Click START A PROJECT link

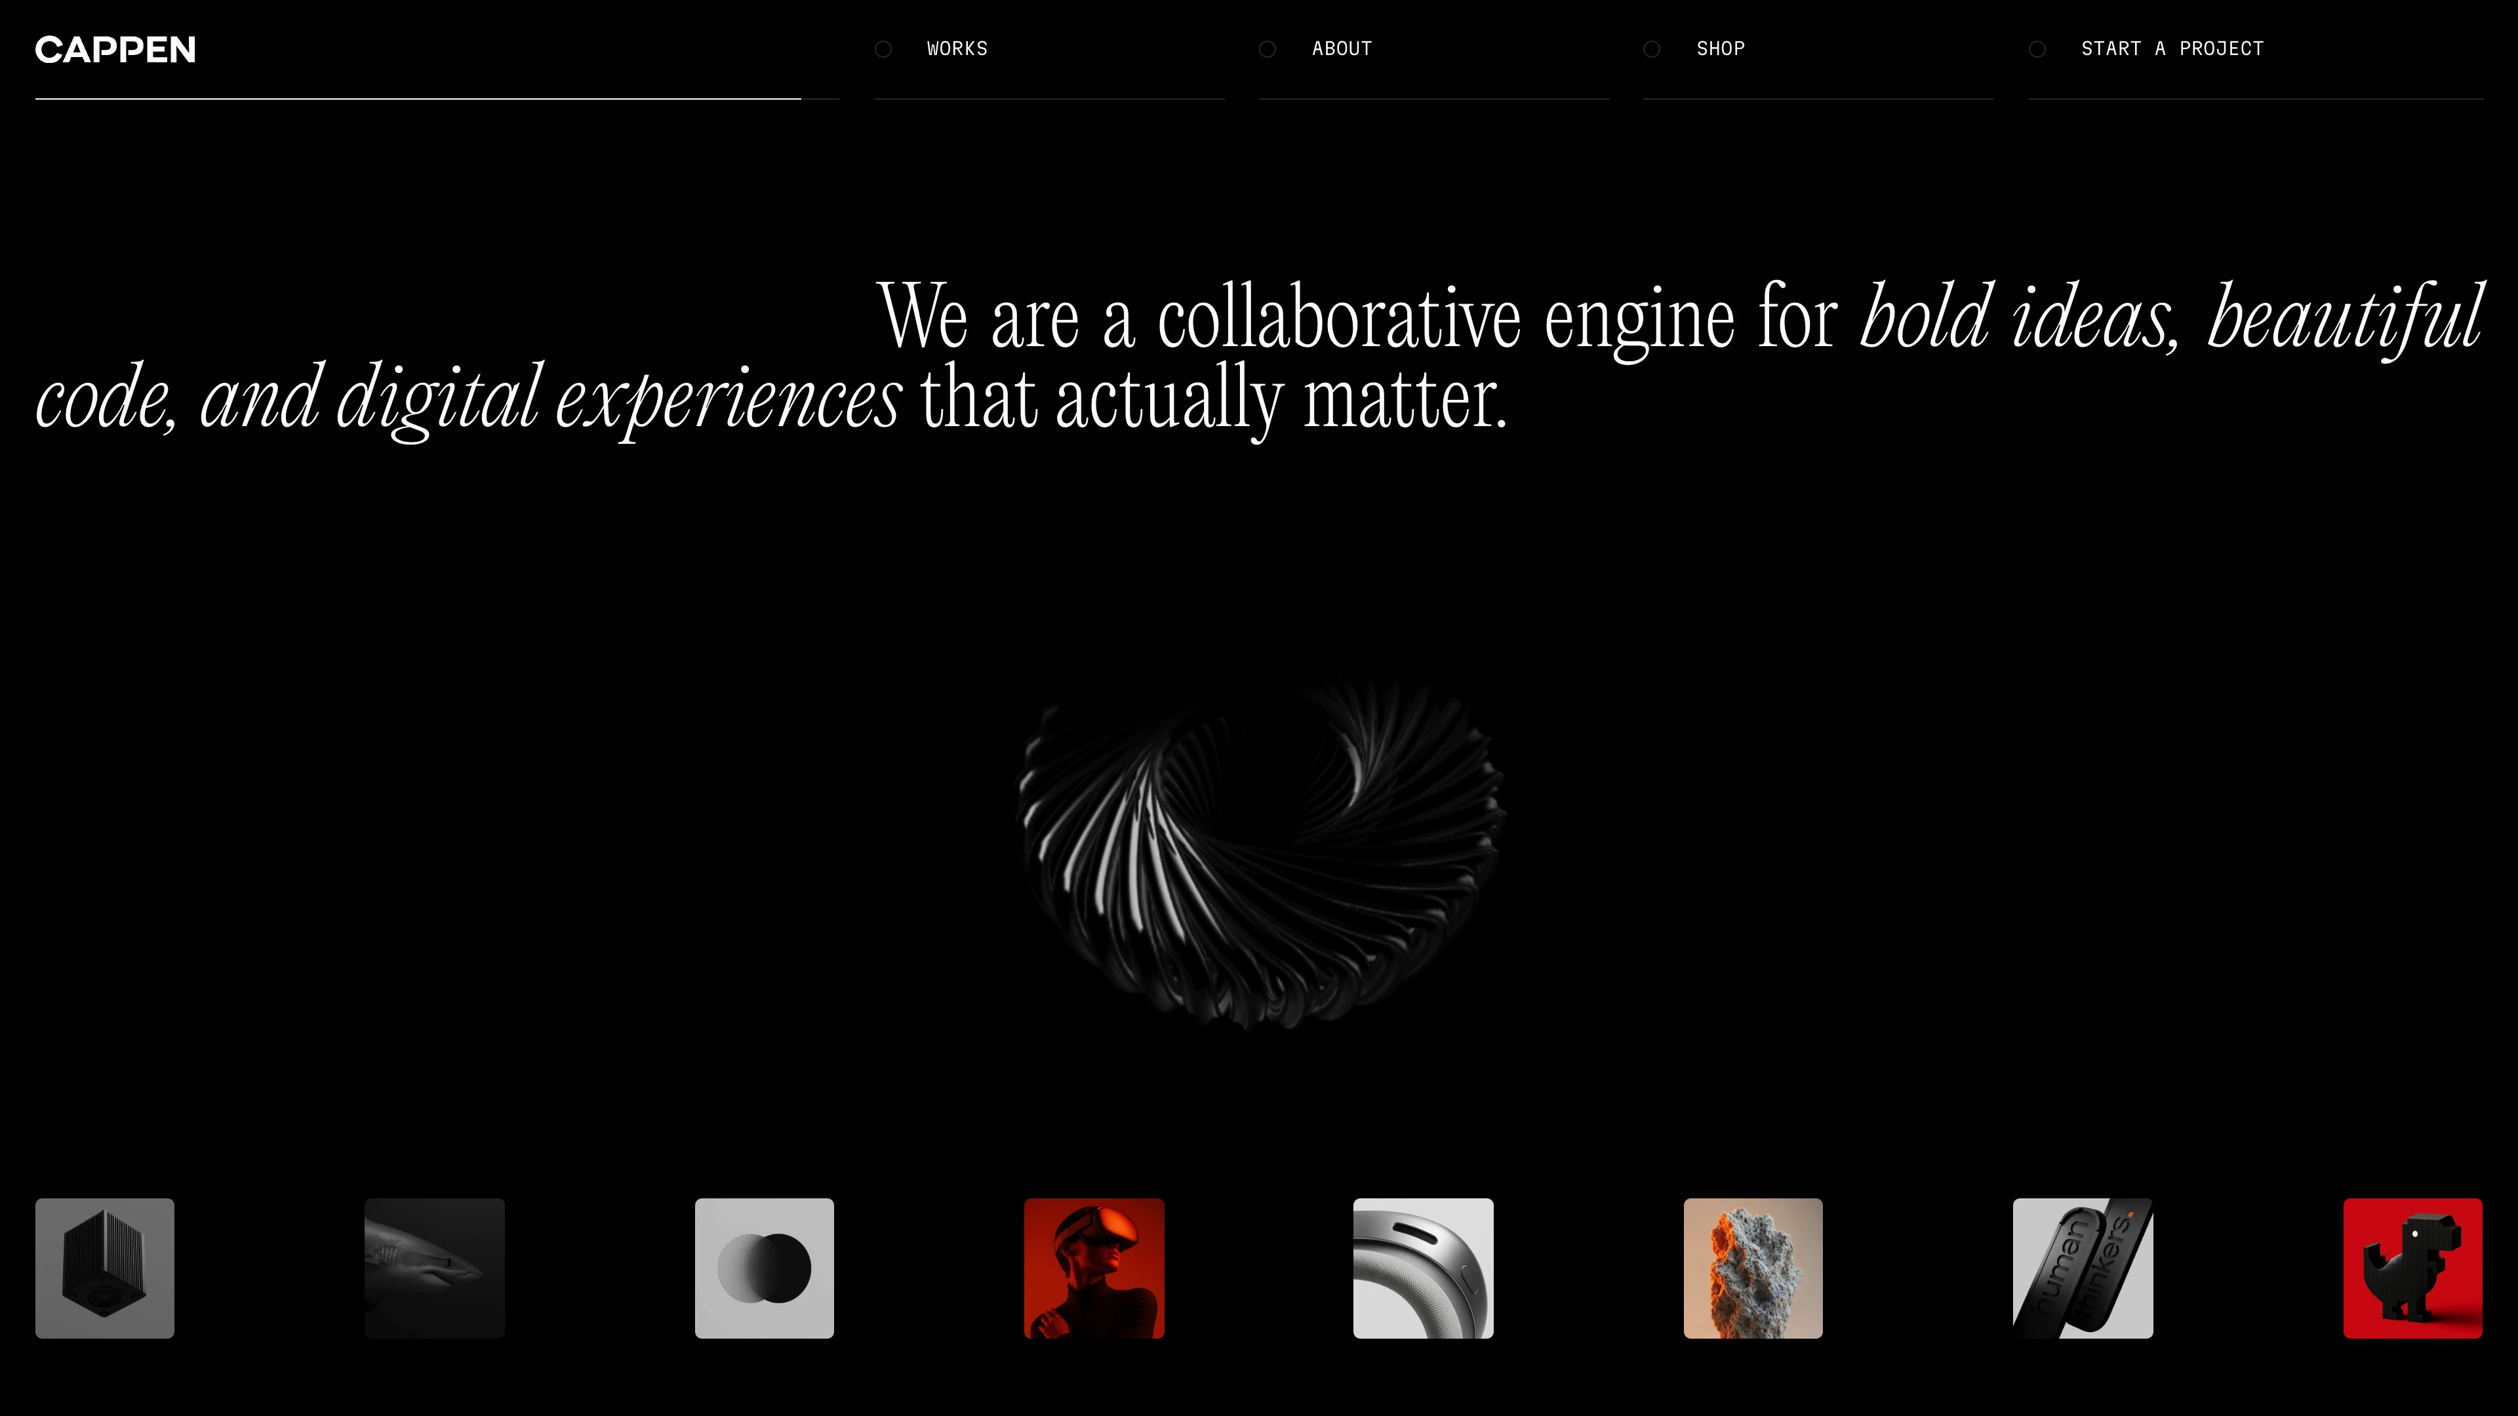(2172, 49)
